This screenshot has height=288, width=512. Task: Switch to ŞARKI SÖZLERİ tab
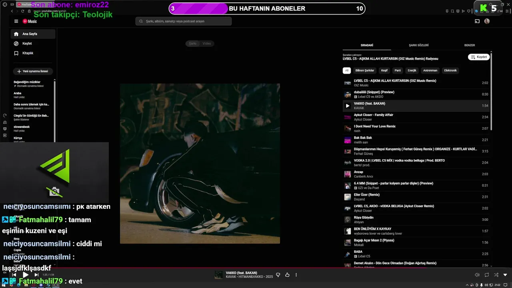[x=419, y=45]
